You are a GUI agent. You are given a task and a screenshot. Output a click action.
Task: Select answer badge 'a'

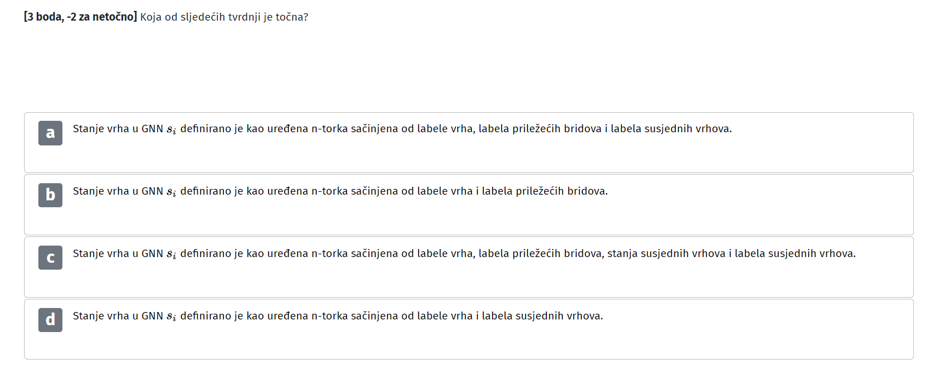tap(50, 133)
